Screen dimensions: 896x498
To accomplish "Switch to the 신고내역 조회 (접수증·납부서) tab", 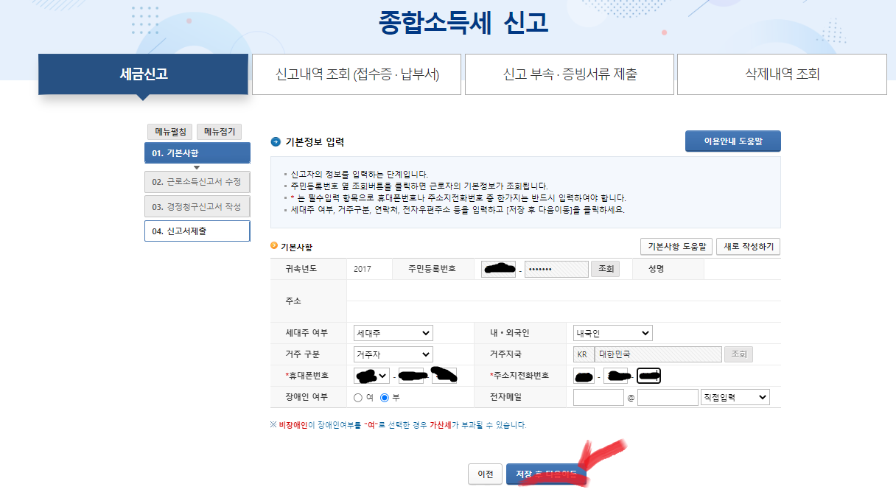I will pyautogui.click(x=356, y=74).
